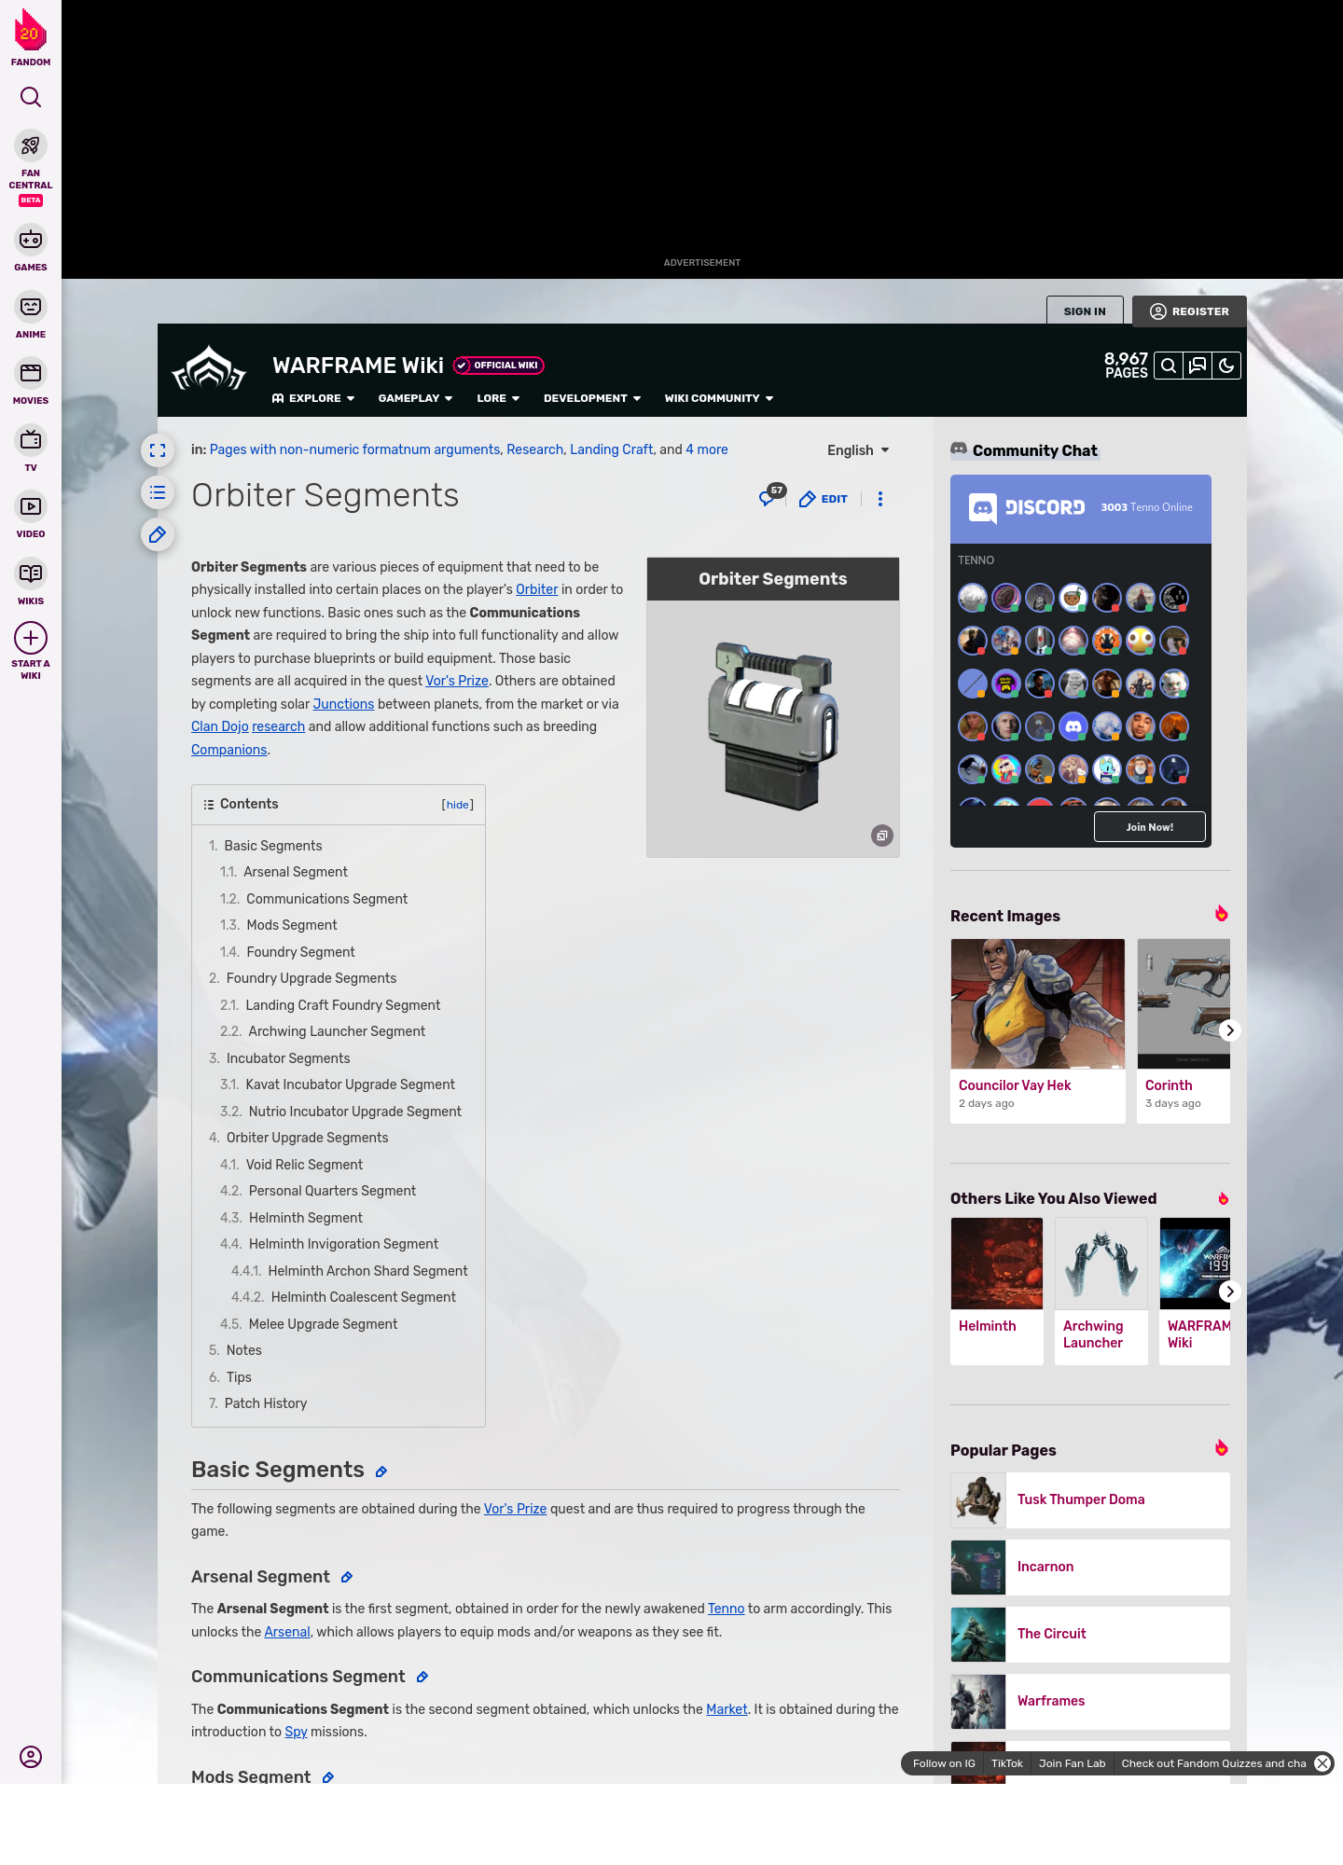Open the sticky table of contents icon
Image resolution: width=1343 pixels, height=1865 pixels.
tap(158, 492)
